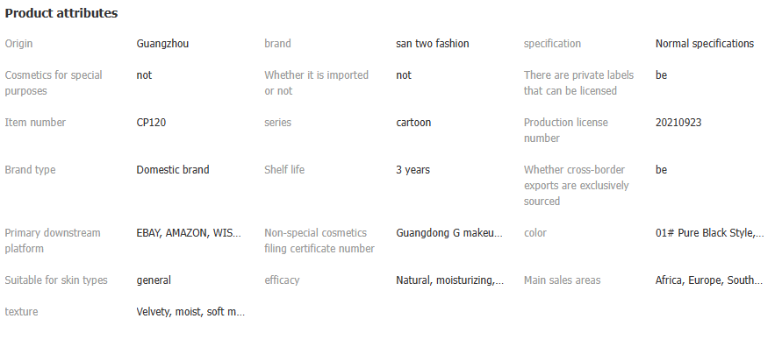
Task: Click the 3 years shelf life value
Action: [x=413, y=170]
